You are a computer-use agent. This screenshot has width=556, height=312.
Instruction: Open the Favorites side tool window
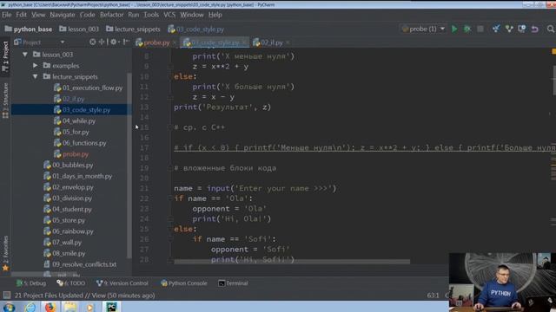point(5,253)
